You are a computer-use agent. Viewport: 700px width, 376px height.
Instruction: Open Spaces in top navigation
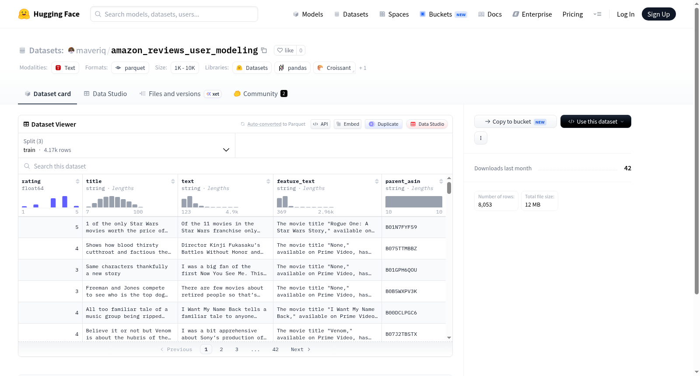394,14
